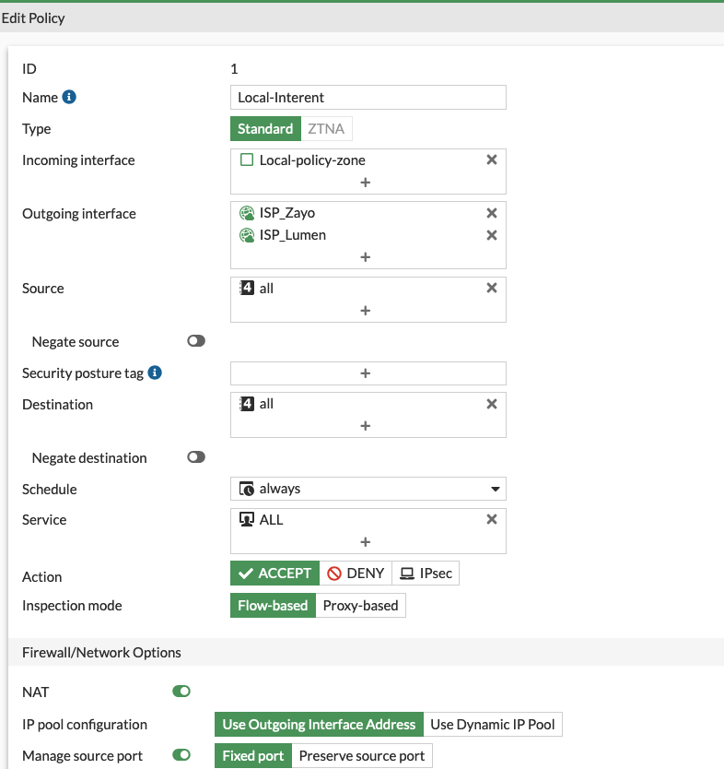Screen dimensions: 724x769
Task: Add a Security posture tag
Action: click(x=366, y=373)
